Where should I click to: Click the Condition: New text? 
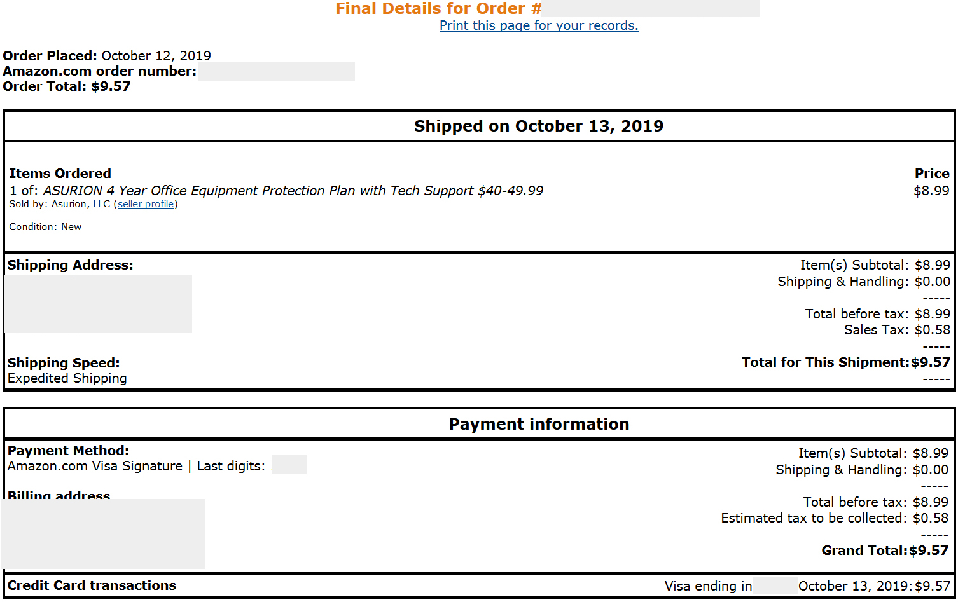(45, 227)
